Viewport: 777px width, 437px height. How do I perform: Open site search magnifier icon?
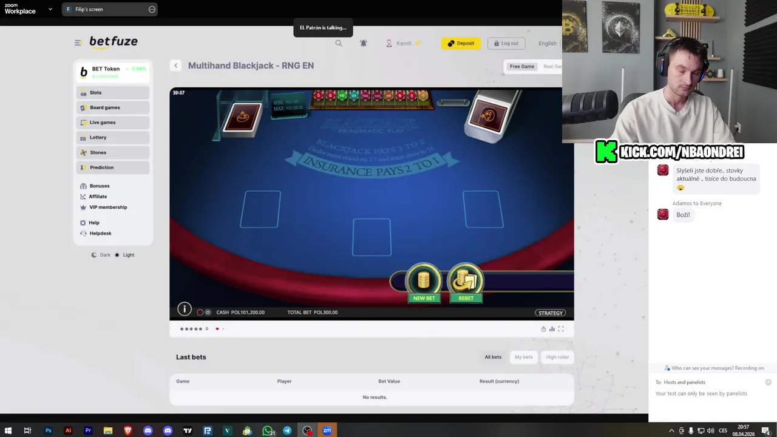click(x=339, y=43)
